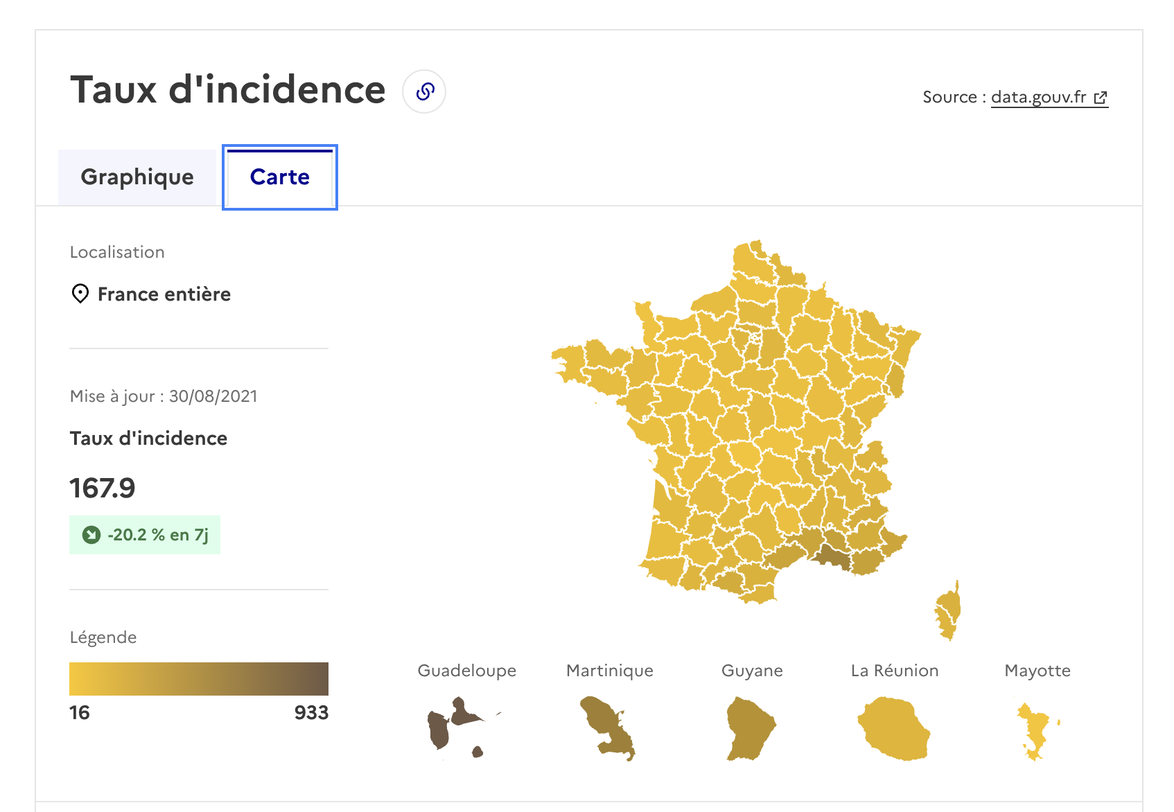Copy the Taux d'incidence link icon
The image size is (1174, 812).
pos(424,91)
